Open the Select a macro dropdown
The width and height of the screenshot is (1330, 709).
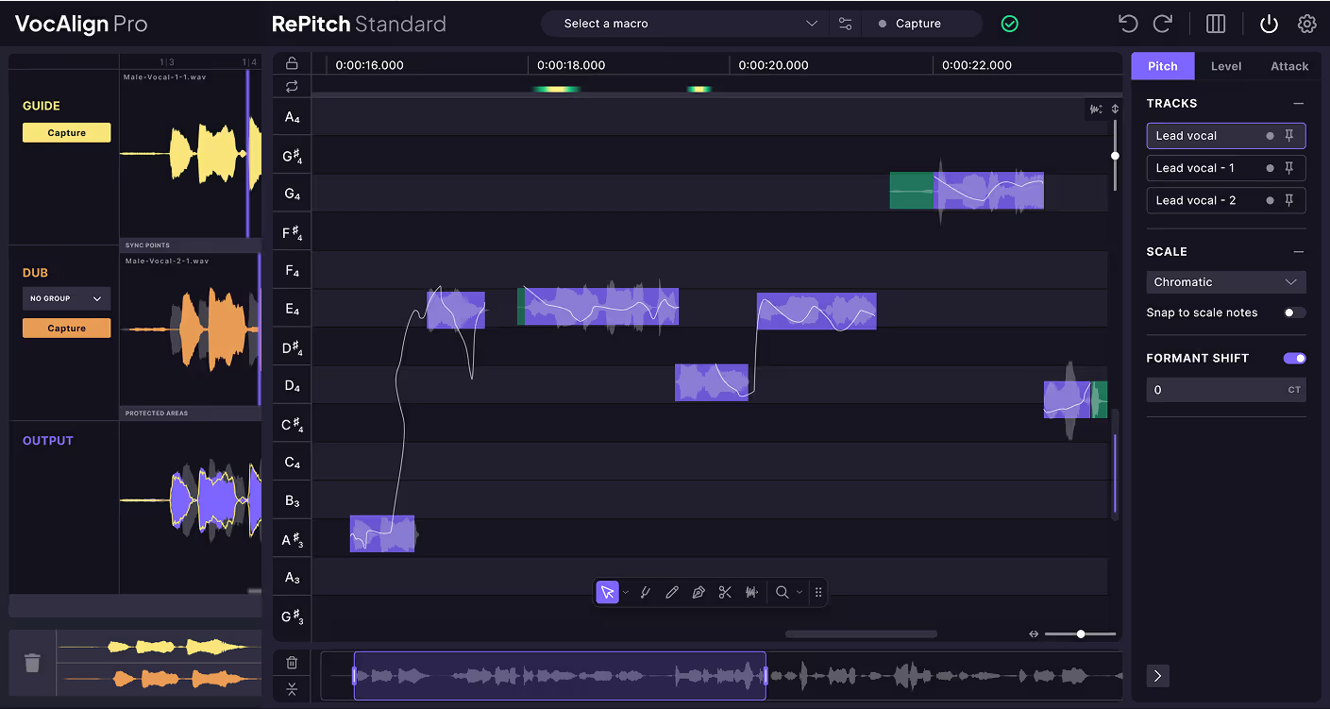[685, 24]
